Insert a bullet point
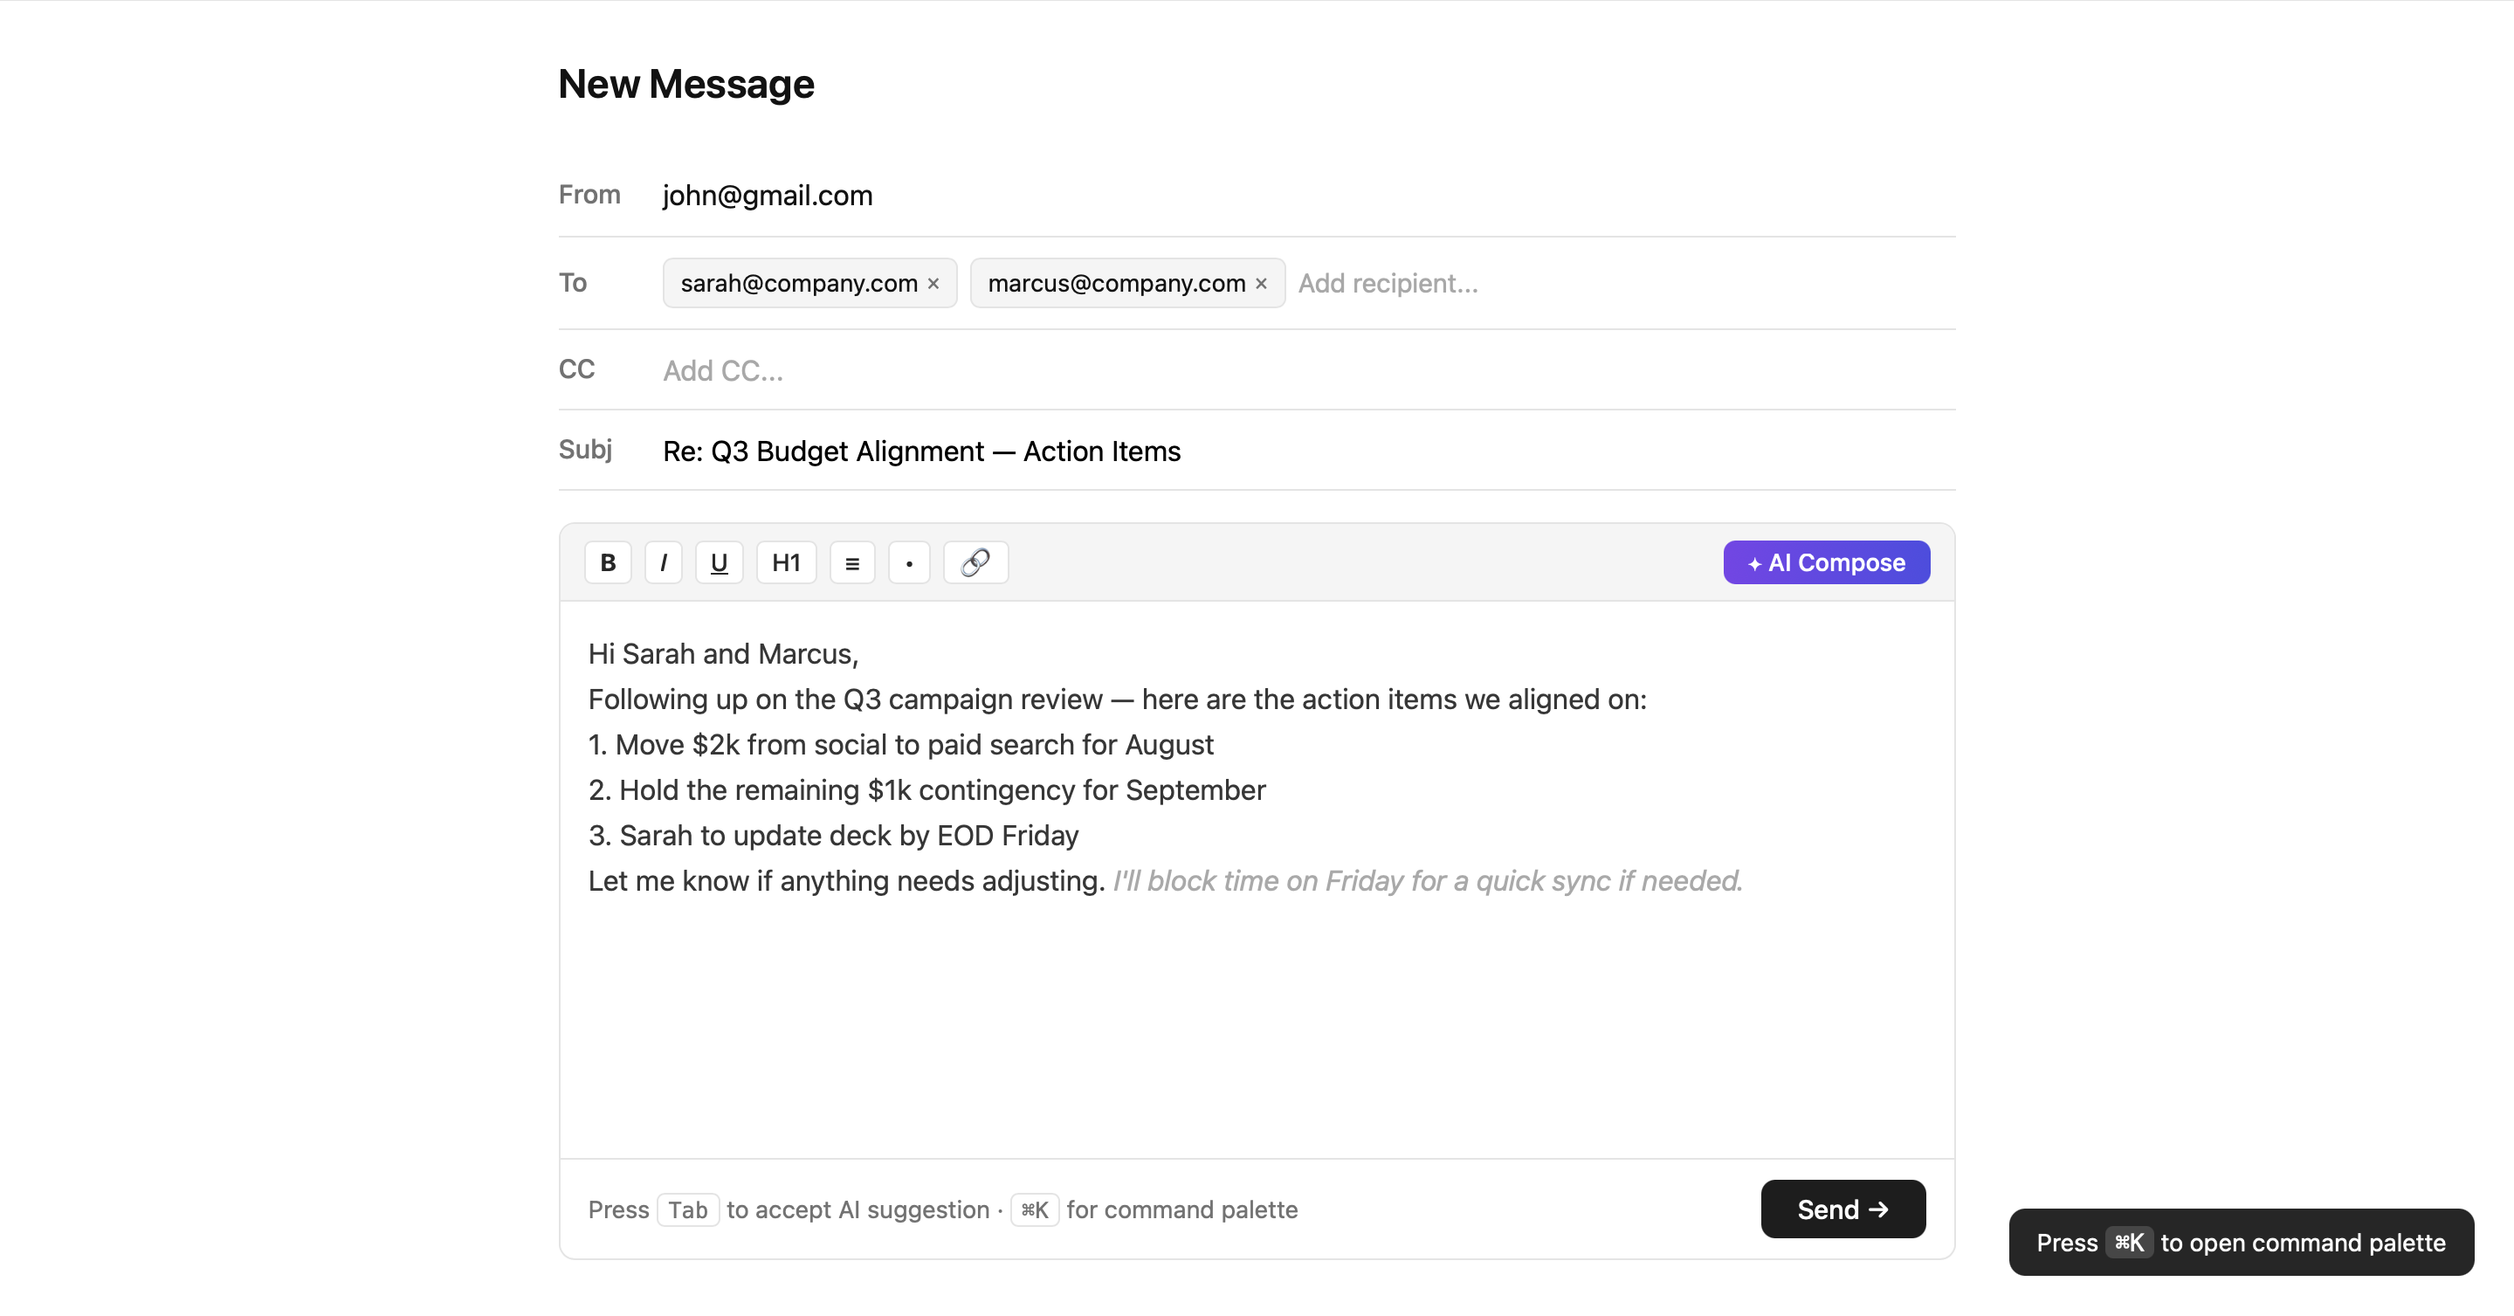Image resolution: width=2514 pixels, height=1316 pixels. click(x=909, y=562)
